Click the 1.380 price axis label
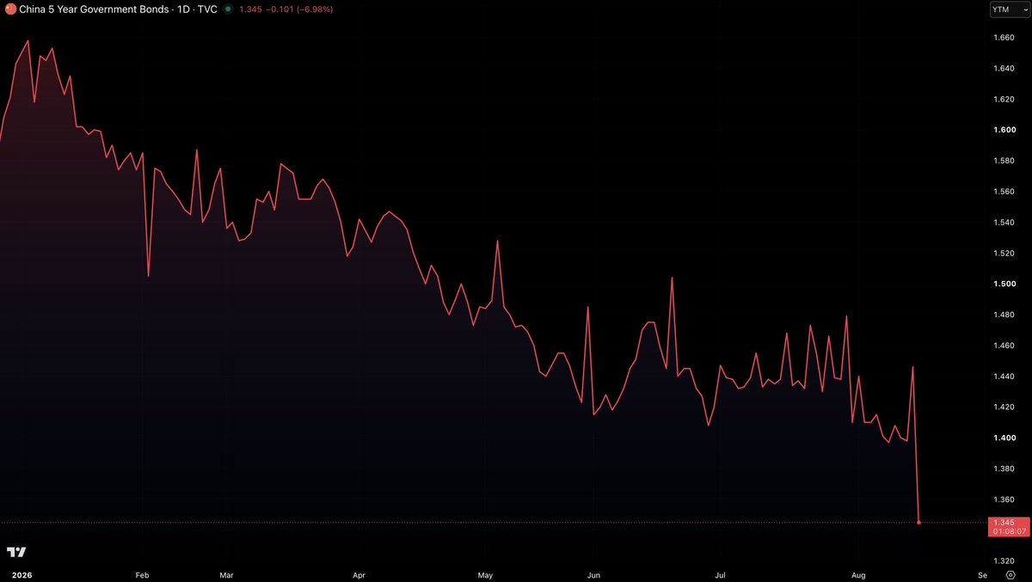The width and height of the screenshot is (1032, 582). point(1004,469)
